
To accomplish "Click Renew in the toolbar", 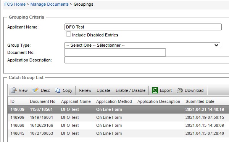I will (x=85, y=90).
